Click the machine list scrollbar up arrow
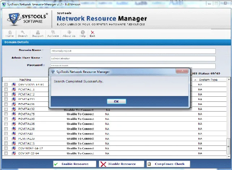Screen dimensions: 232x170 coord(229,79)
